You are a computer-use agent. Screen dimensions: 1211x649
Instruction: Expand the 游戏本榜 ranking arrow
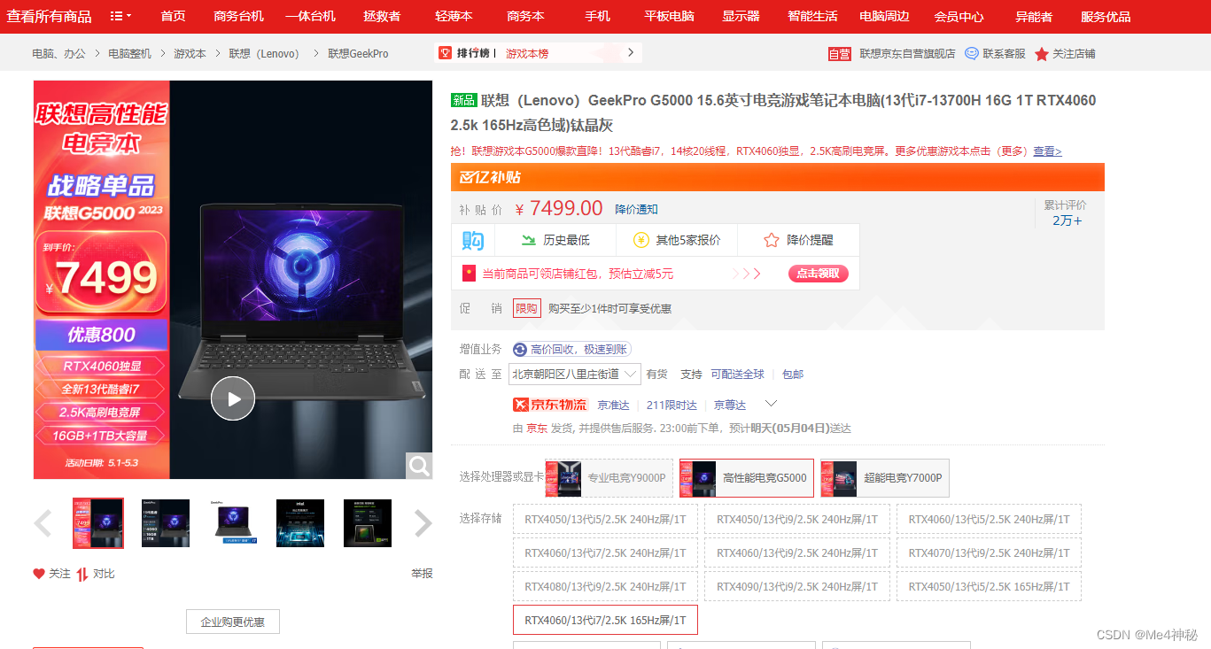(631, 53)
